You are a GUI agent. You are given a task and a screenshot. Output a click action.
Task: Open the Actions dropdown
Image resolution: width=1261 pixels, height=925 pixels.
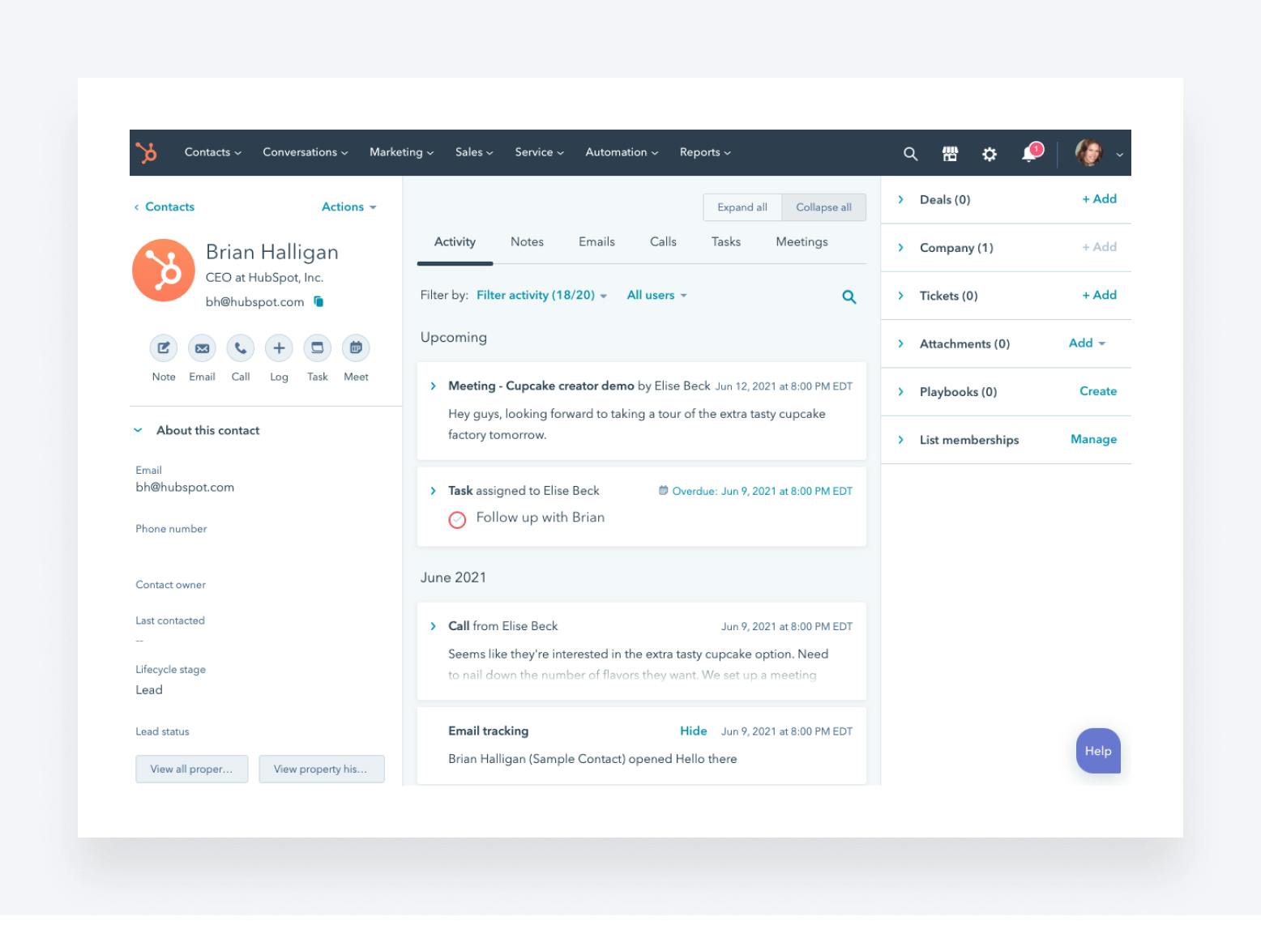coord(348,207)
